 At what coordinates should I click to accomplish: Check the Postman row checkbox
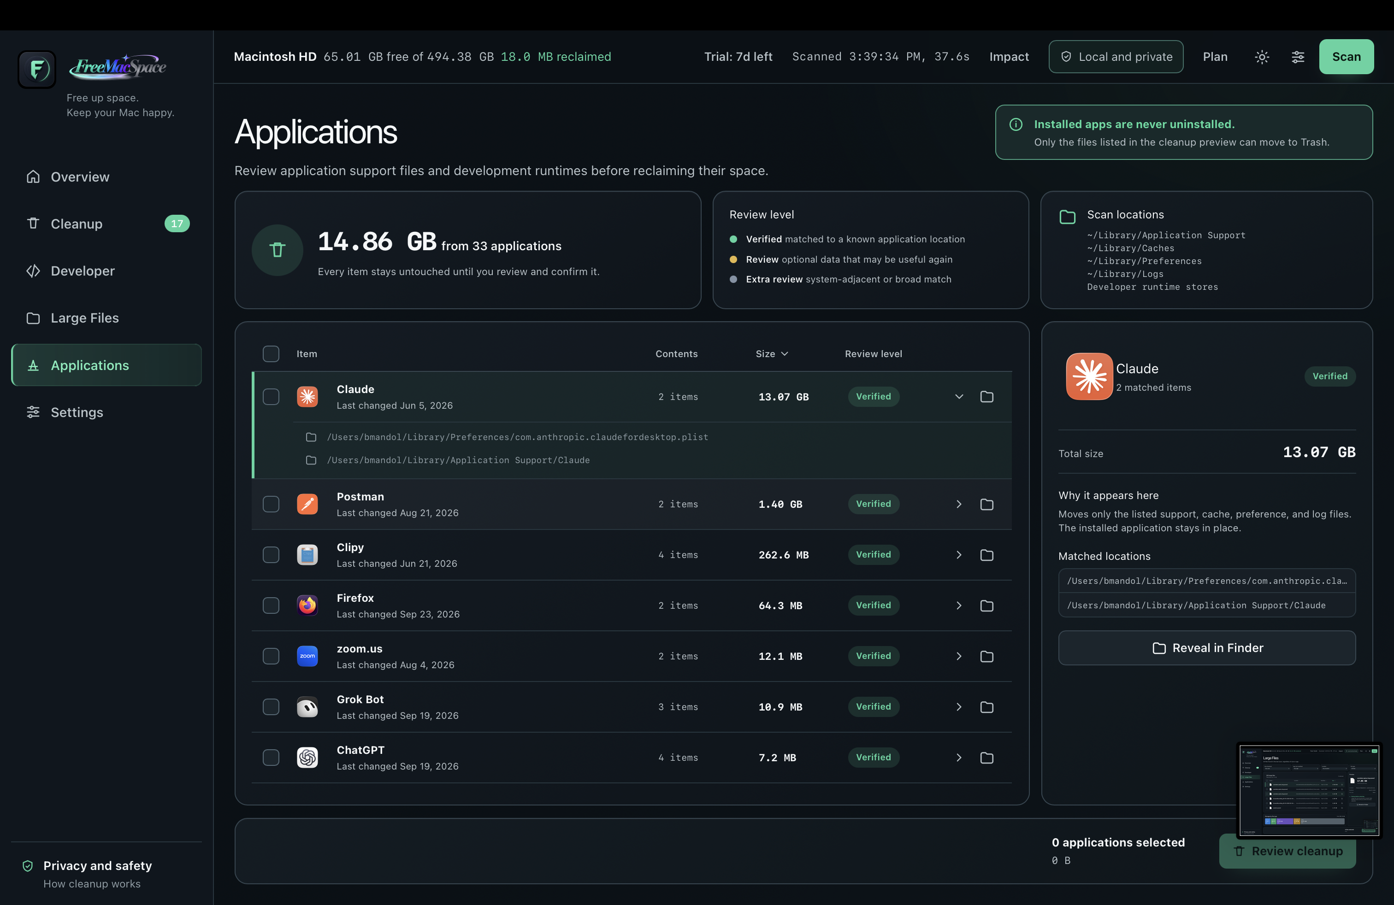point(271,504)
